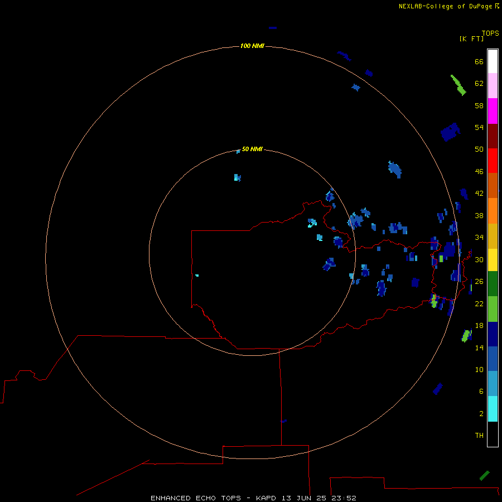Click legend value 18

pos(479,325)
